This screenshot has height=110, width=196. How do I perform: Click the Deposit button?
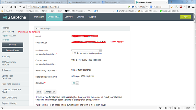(12, 45)
